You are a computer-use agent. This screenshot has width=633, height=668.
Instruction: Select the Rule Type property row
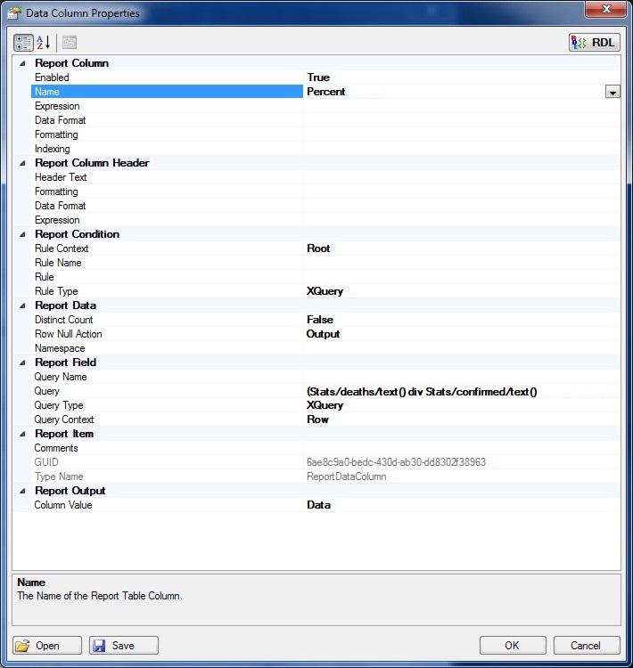(56, 291)
